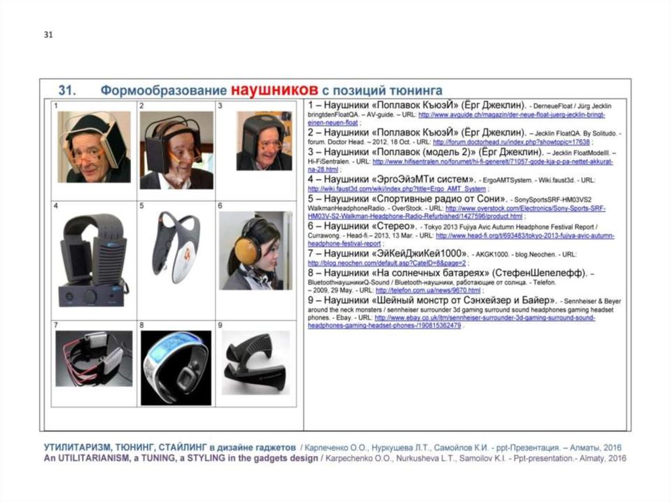Screen dimensions: 671x502
Task: Click thumbnail 1 of man wearing Float headphones
Action: [x=92, y=147]
